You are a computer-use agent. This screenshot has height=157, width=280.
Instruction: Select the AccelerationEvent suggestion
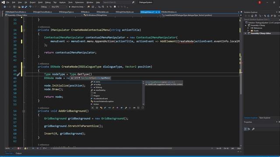[116, 99]
